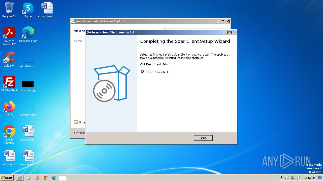Launch Google Chrome desktop shortcut
The width and height of the screenshot is (323, 181).
(x=9, y=135)
